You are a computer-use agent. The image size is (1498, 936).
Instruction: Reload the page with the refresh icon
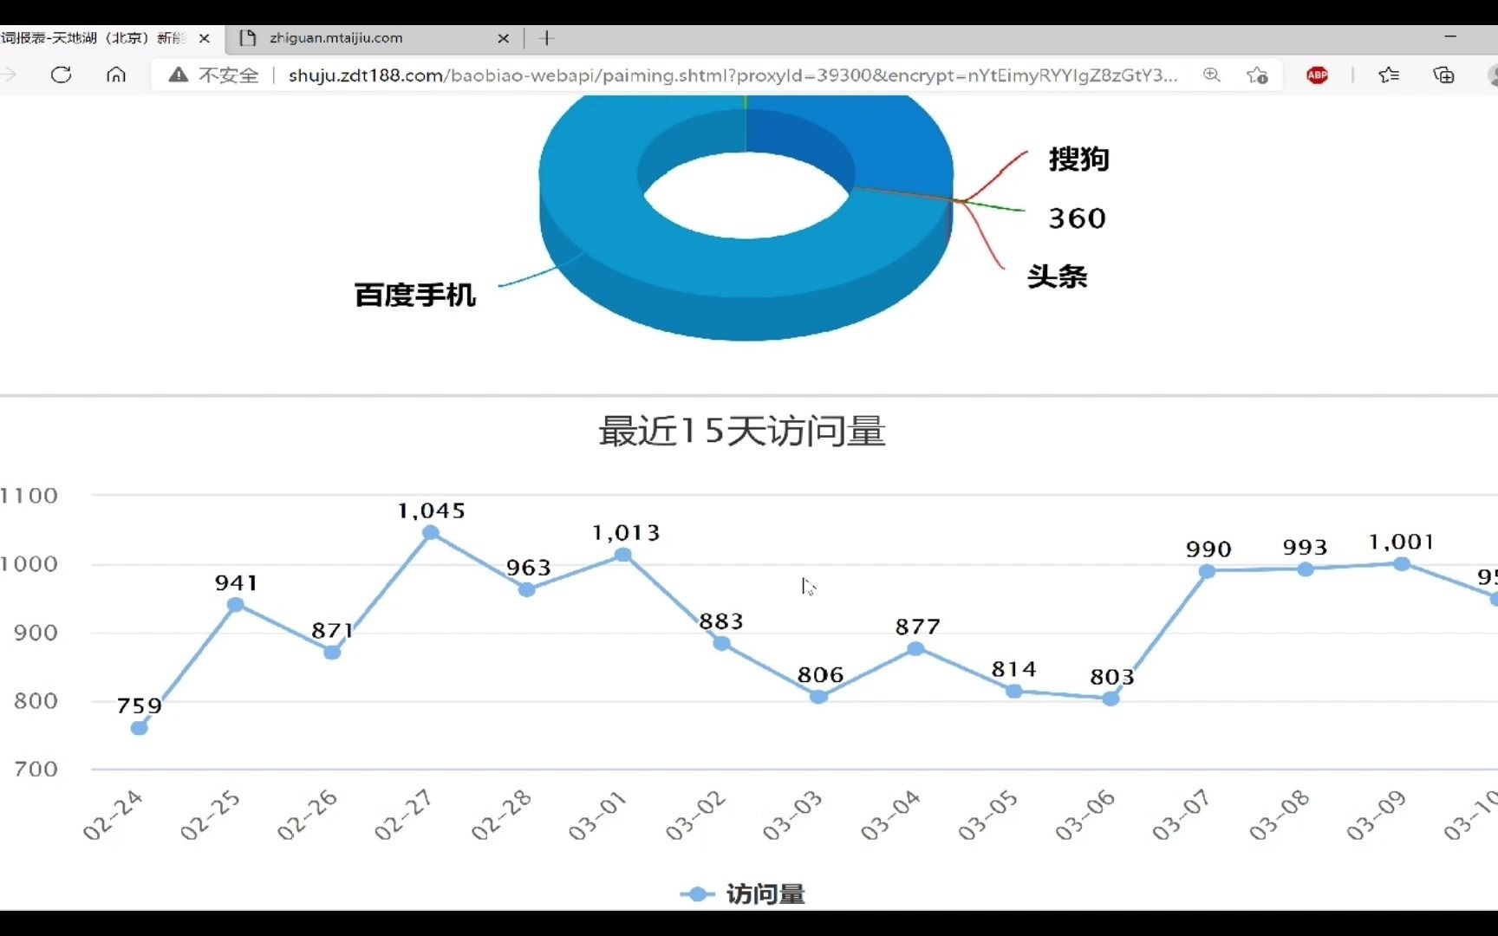(x=61, y=75)
